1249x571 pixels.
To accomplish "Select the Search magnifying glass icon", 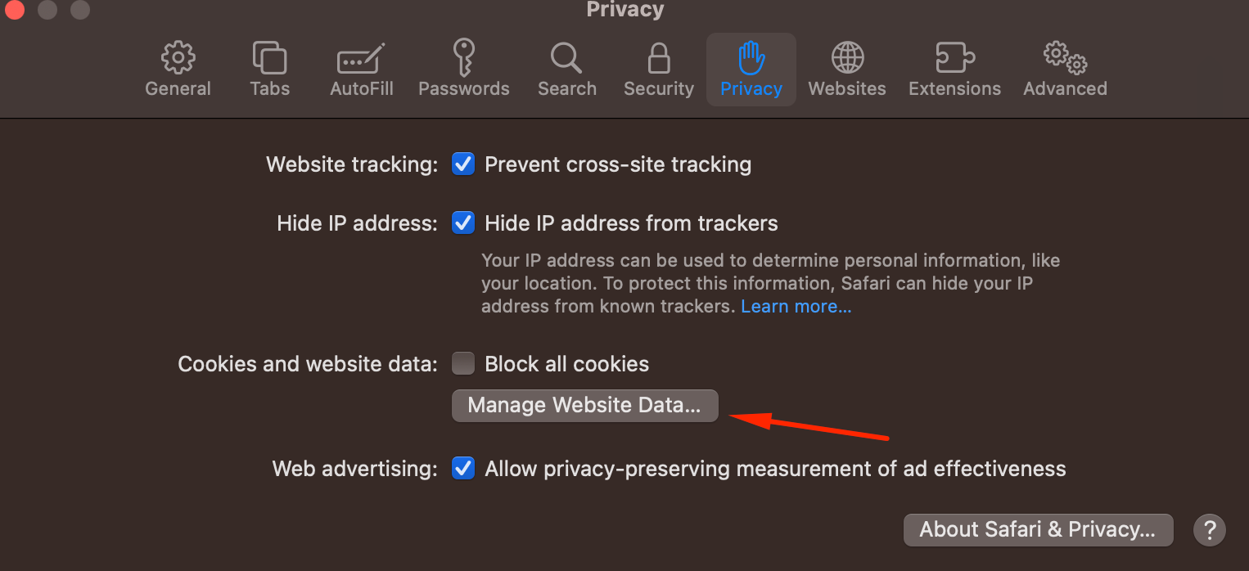I will pos(566,58).
